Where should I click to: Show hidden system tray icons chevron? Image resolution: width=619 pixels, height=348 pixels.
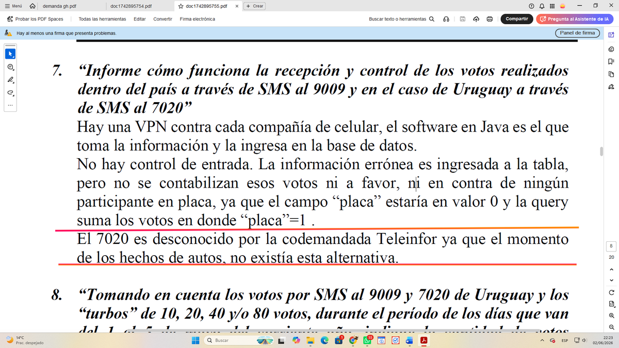click(543, 340)
